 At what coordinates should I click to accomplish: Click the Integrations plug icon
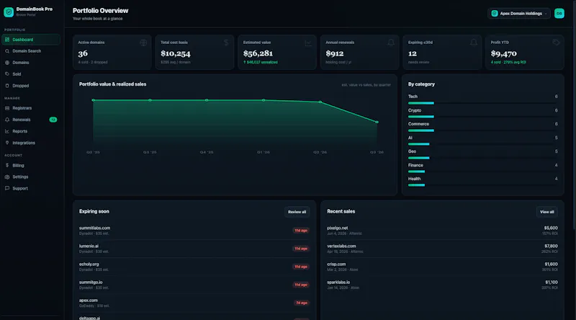point(7,143)
